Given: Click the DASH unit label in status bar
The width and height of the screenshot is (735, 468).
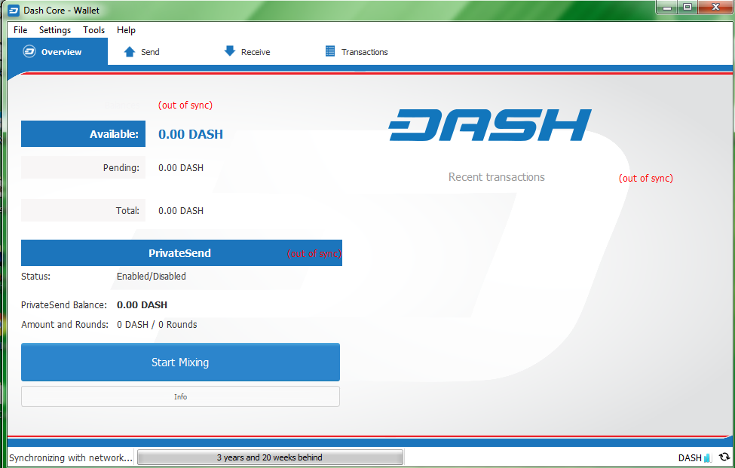Looking at the screenshot, I should (690, 457).
